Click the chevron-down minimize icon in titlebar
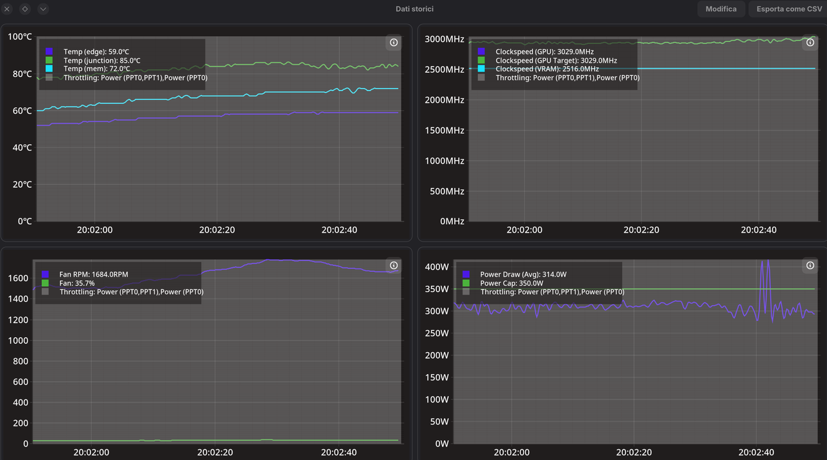The image size is (827, 460). (x=43, y=9)
